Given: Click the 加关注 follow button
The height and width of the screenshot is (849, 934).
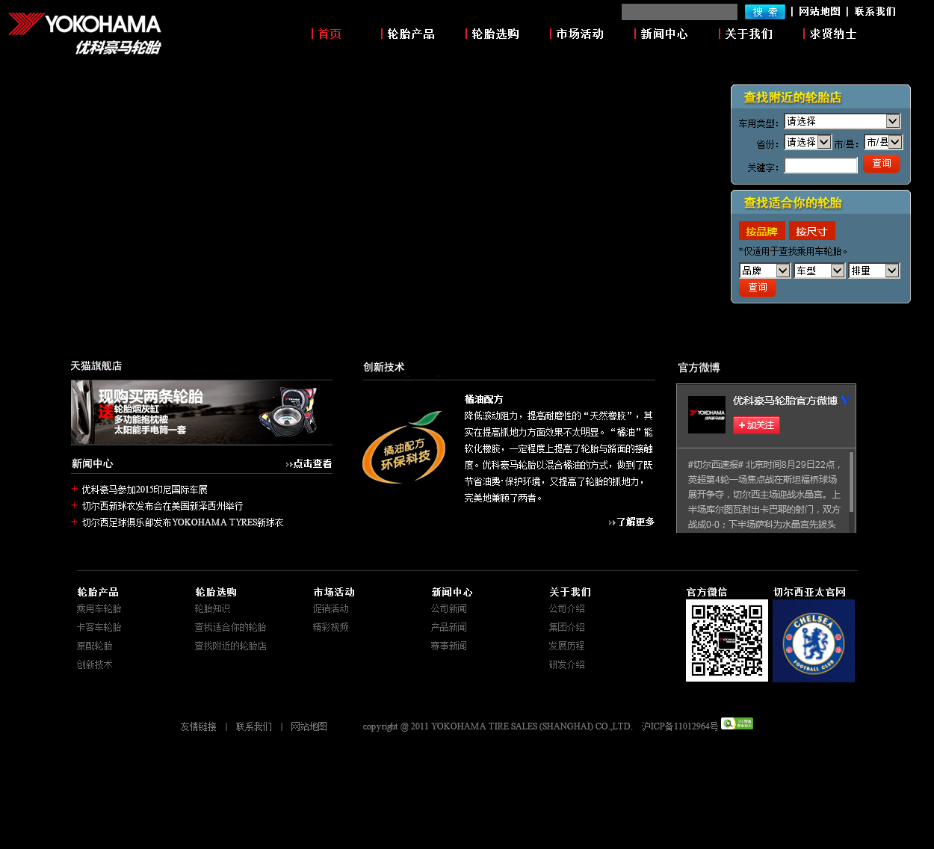Looking at the screenshot, I should tap(756, 425).
